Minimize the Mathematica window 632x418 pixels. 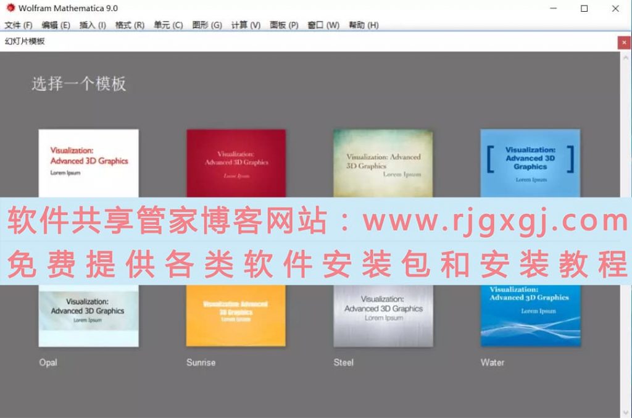[554, 8]
